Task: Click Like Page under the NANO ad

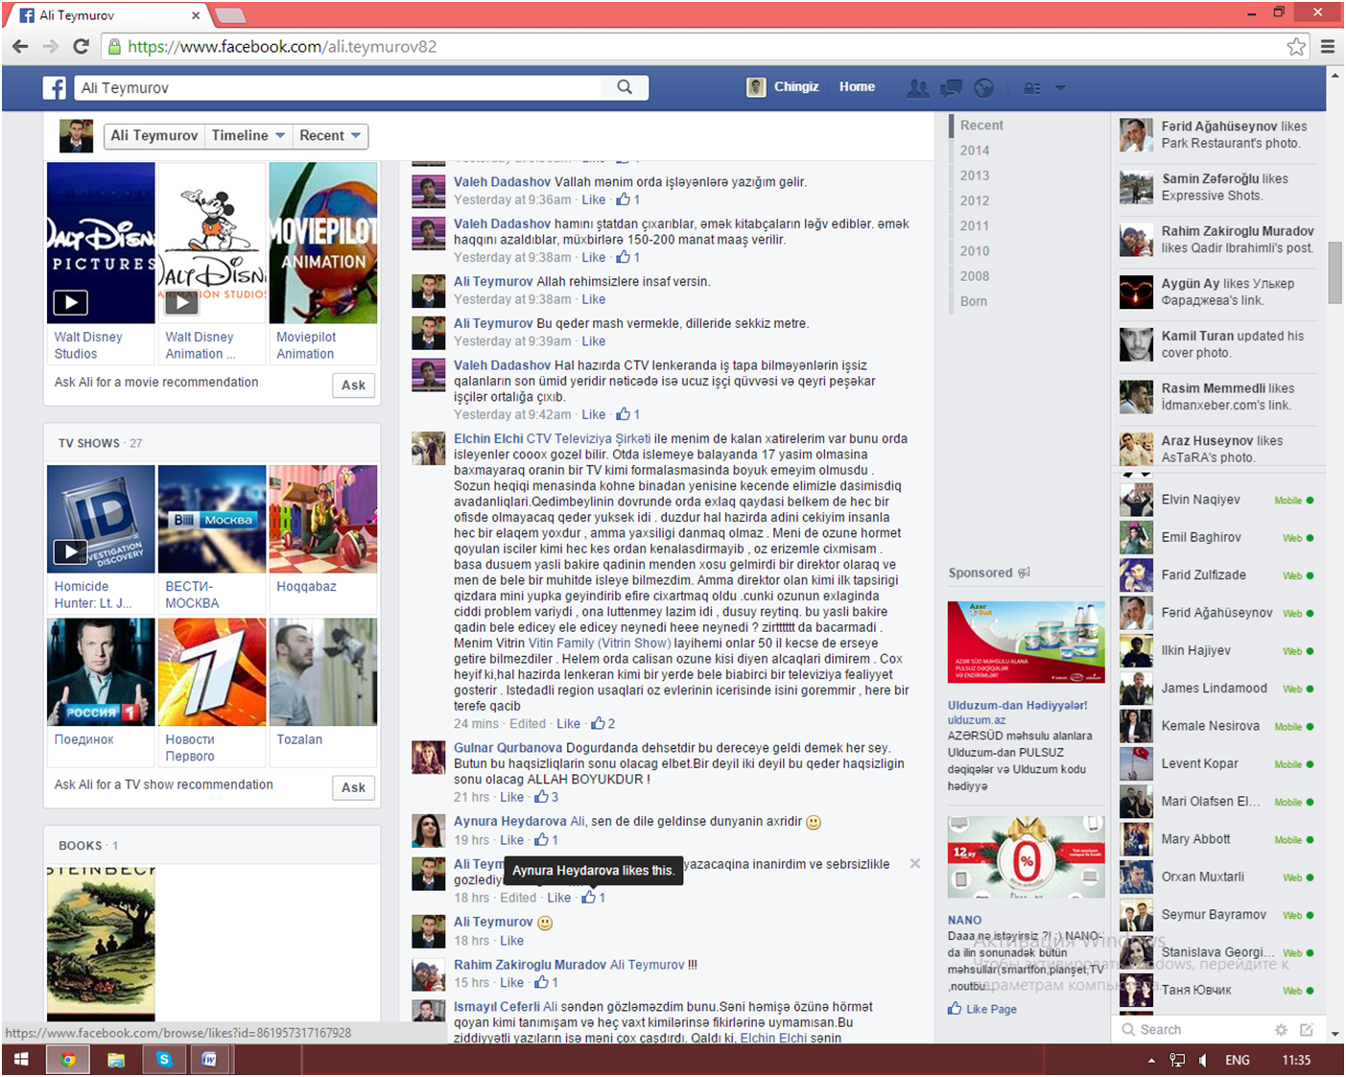Action: point(991,1009)
